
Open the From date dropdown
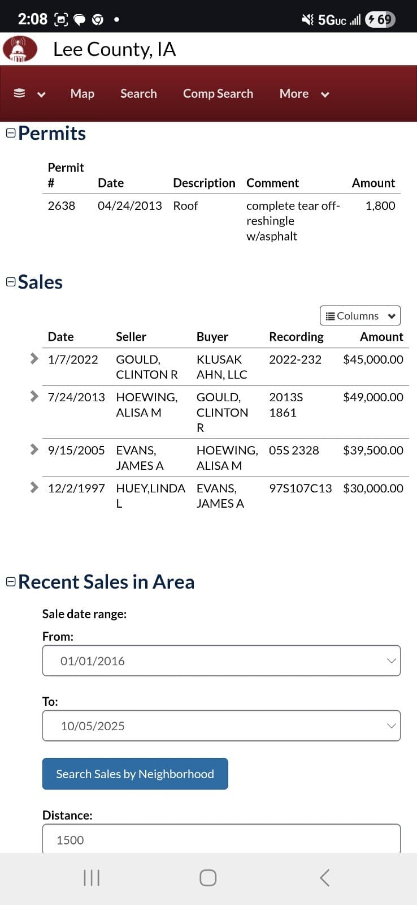221,660
